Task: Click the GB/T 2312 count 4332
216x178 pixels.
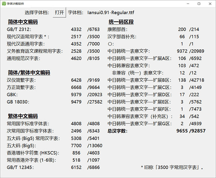Action: pos(76,29)
